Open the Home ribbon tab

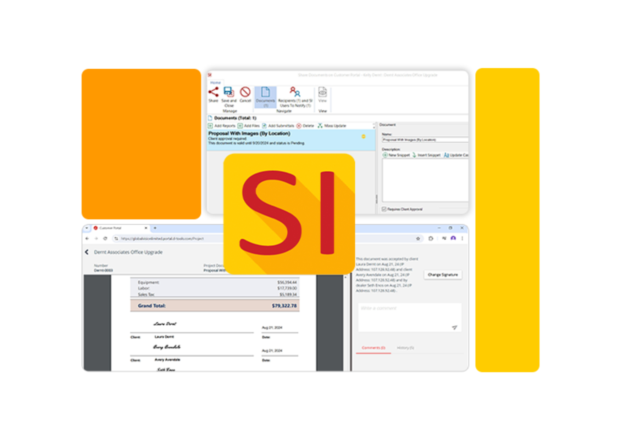(x=215, y=82)
